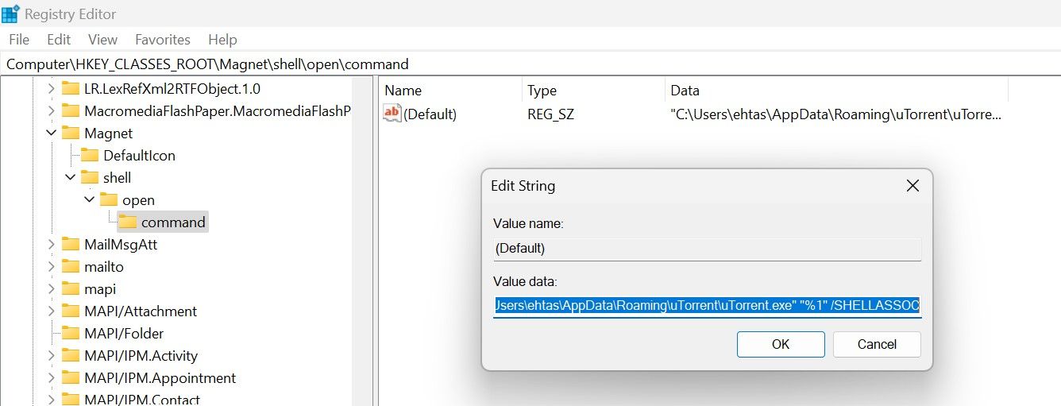
Task: Click the LR.LexRefXml2RTFObject.1.0 folder icon
Action: pos(71,88)
